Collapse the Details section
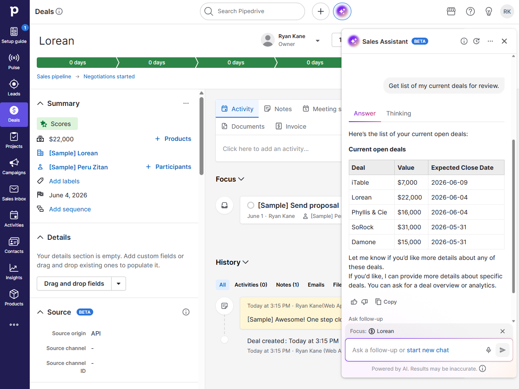 pyautogui.click(x=40, y=237)
